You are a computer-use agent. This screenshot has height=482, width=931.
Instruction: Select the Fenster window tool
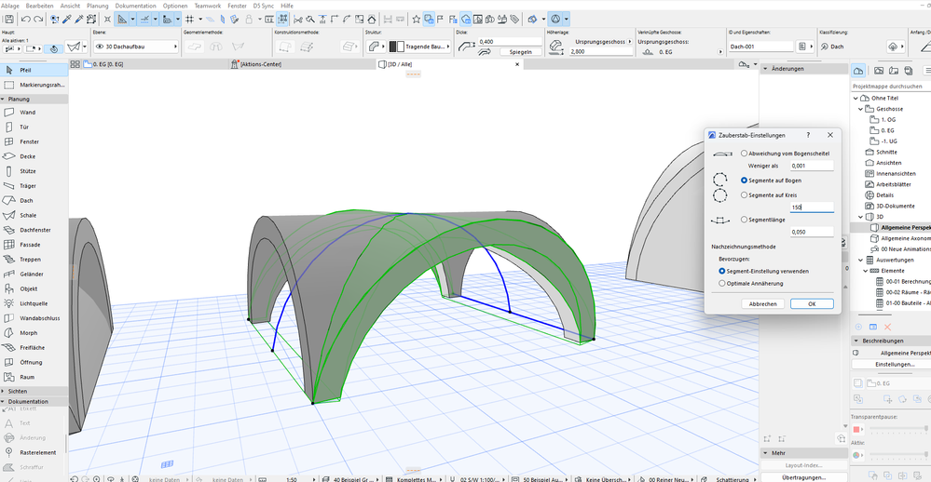[x=30, y=141]
